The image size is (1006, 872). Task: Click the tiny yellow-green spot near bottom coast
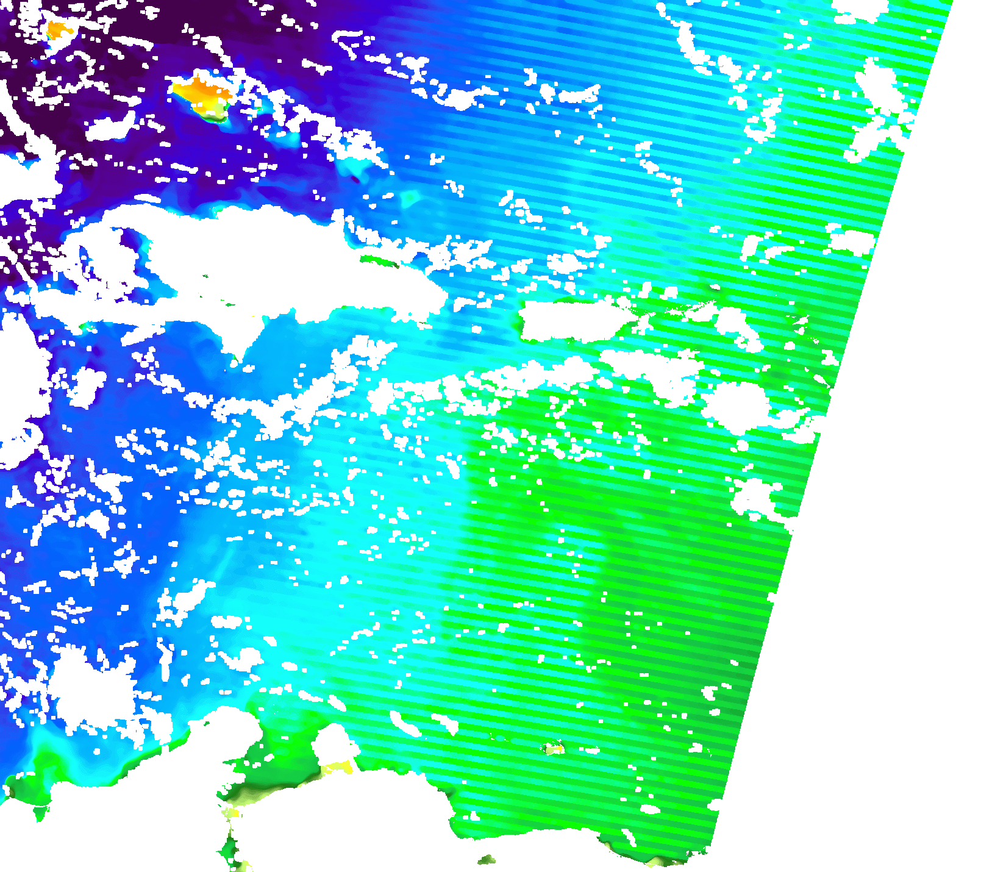(x=554, y=748)
